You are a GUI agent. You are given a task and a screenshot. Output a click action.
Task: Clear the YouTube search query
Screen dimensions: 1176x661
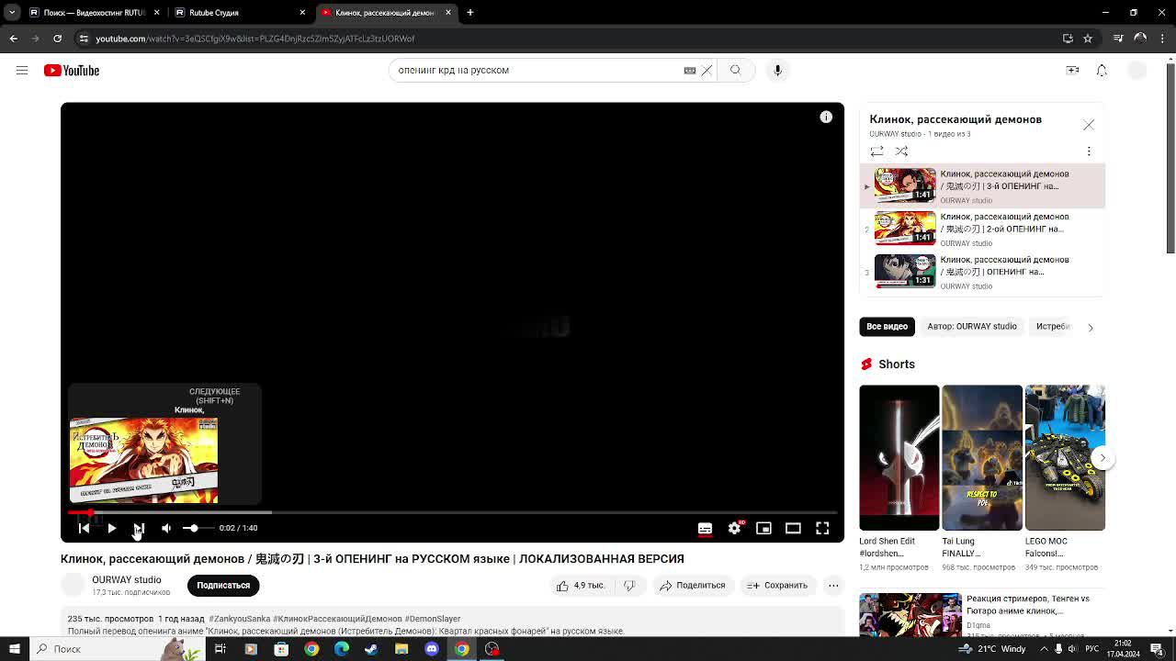tap(707, 71)
